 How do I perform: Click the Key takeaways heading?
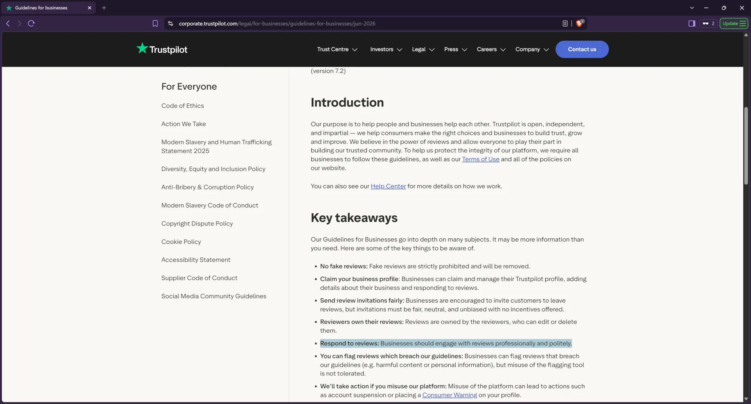(354, 218)
